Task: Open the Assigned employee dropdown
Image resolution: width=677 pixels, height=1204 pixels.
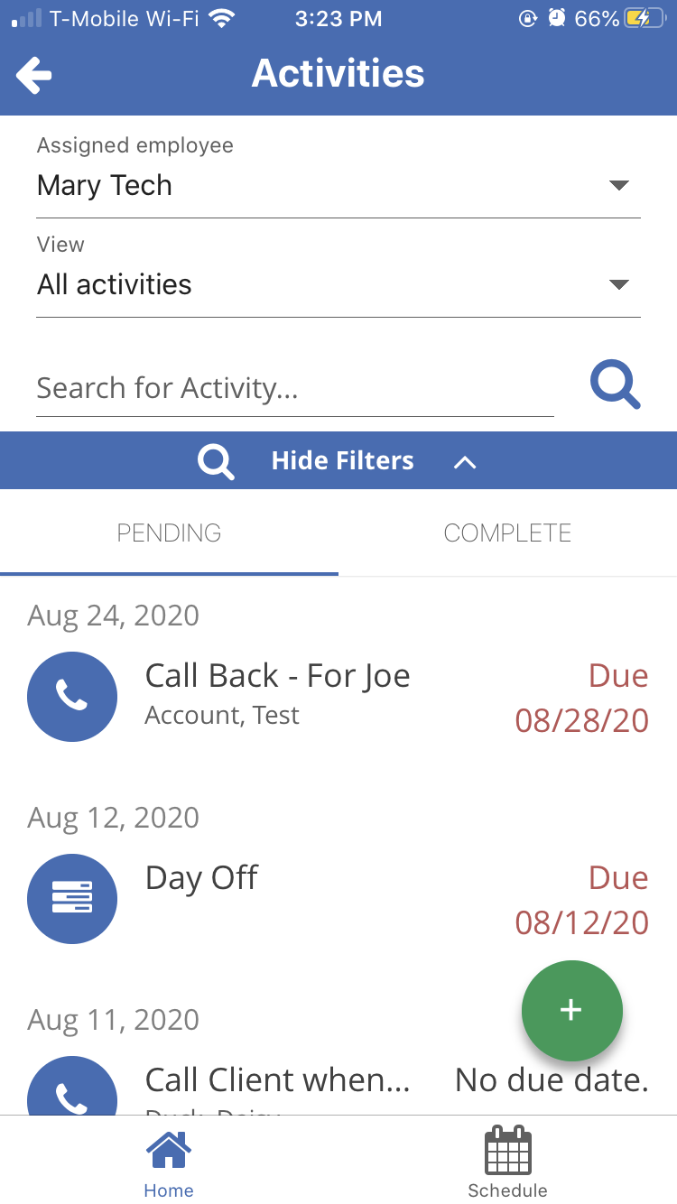Action: [x=617, y=186]
